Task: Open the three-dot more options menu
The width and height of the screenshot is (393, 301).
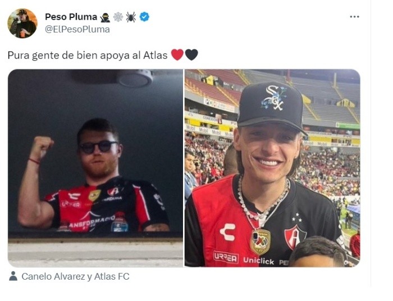Action: pyautogui.click(x=354, y=17)
